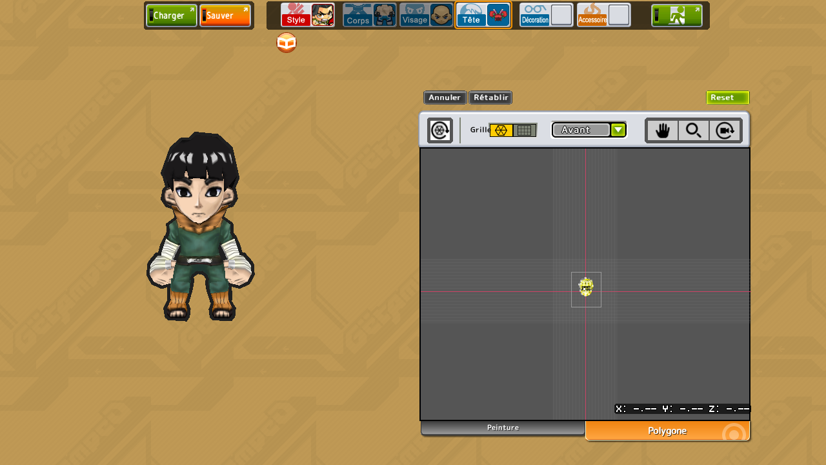The width and height of the screenshot is (826, 465).
Task: Select the camera rotate tool
Action: point(725,130)
